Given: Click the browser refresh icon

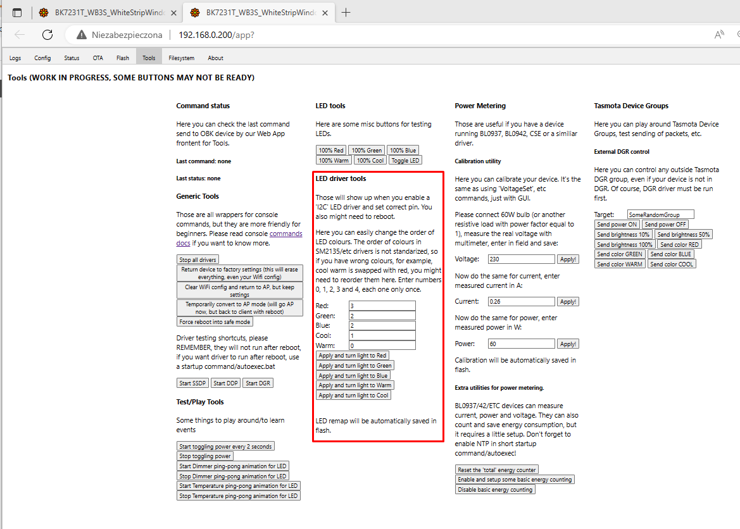Looking at the screenshot, I should click(47, 34).
